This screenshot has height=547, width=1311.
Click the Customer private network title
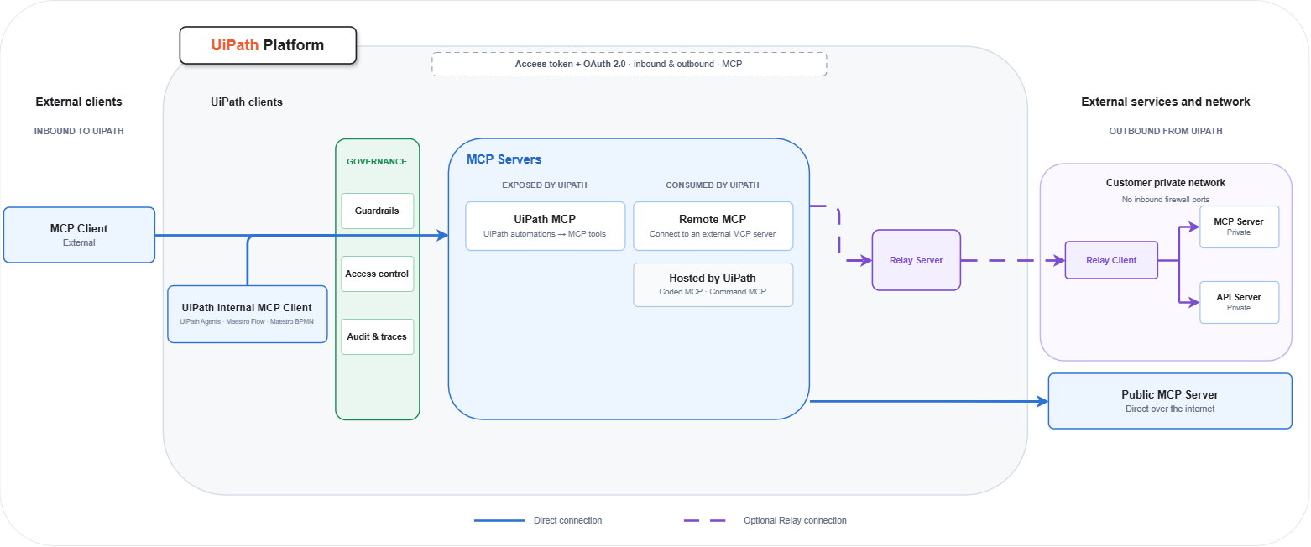click(x=1166, y=183)
